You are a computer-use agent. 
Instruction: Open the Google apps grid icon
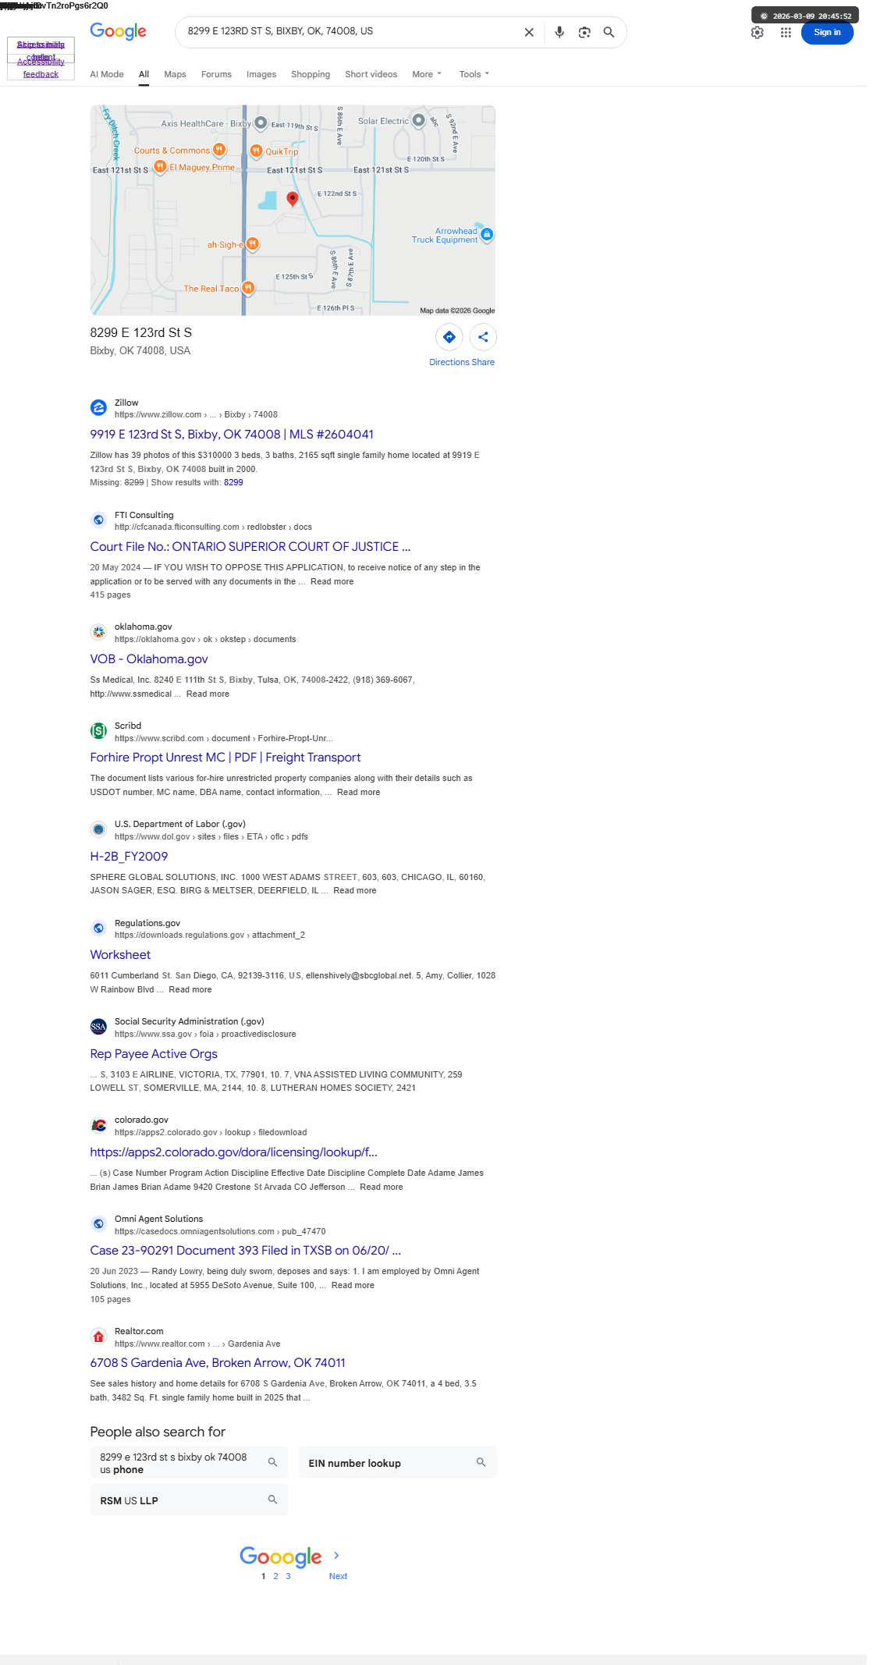[786, 32]
